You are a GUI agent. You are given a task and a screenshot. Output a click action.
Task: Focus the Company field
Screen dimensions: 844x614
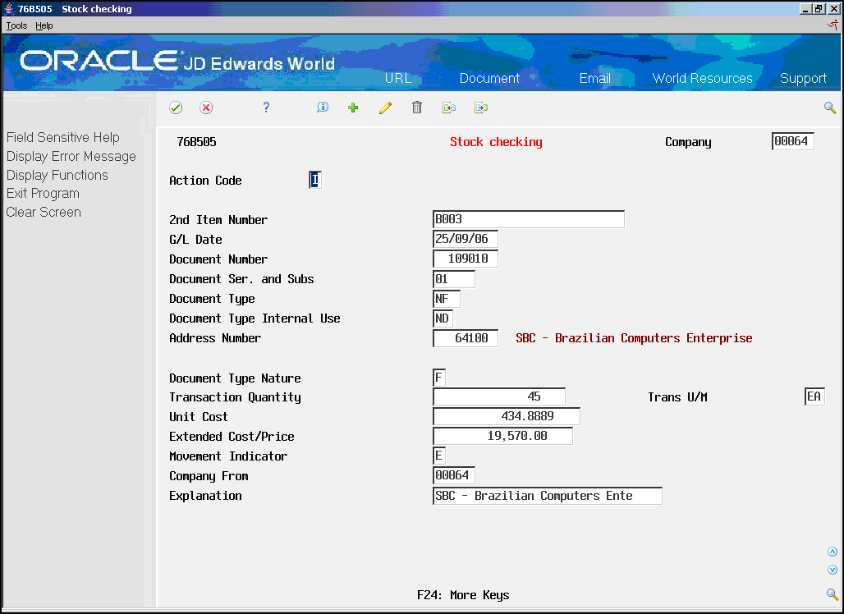tap(792, 141)
